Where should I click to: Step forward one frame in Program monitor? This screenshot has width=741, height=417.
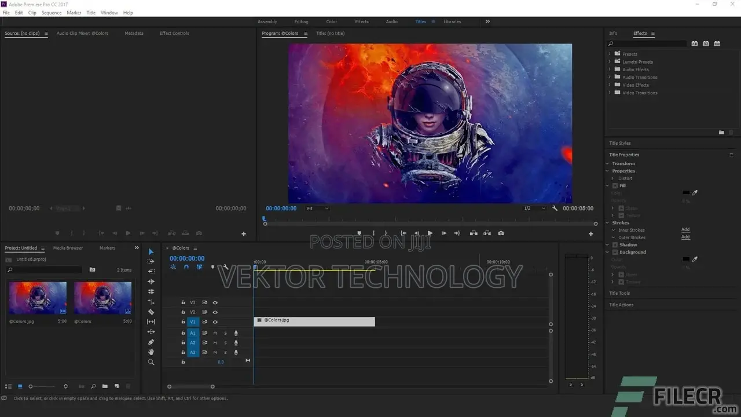pos(443,233)
